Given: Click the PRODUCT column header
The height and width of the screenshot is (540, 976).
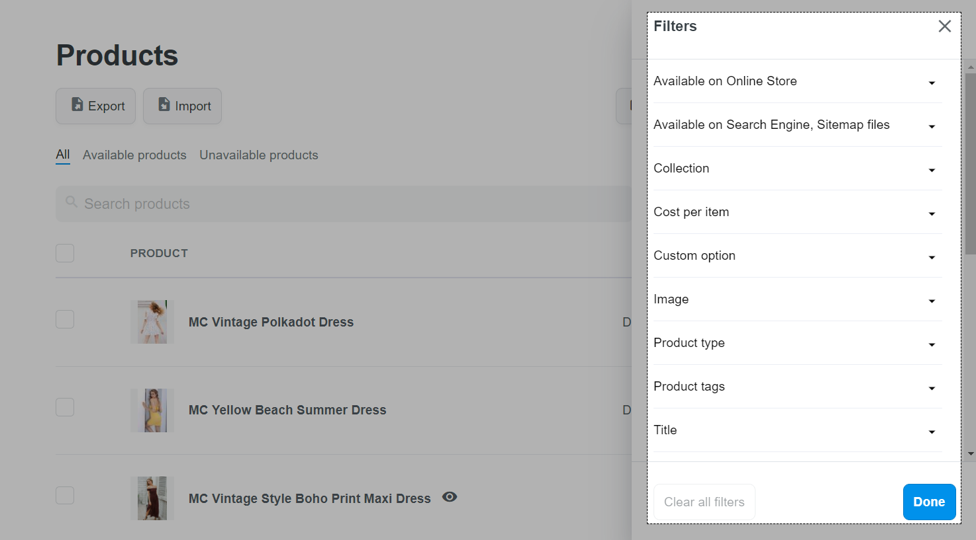Looking at the screenshot, I should click(x=159, y=253).
